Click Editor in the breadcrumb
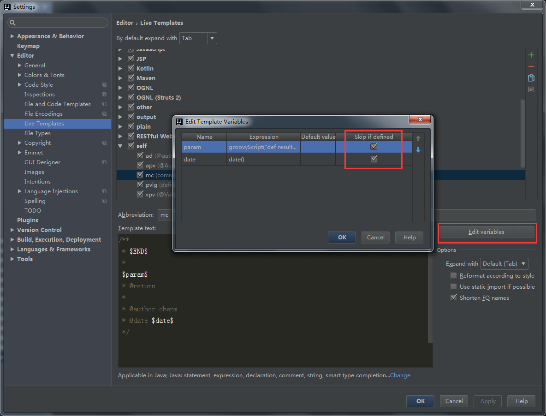 click(x=125, y=23)
